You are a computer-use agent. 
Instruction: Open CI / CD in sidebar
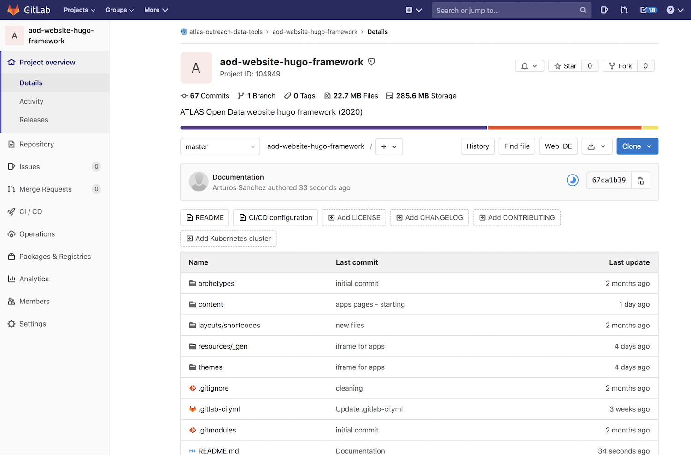pyautogui.click(x=55, y=212)
